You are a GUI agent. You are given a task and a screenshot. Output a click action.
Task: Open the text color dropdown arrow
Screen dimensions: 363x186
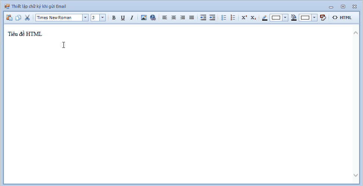coord(285,18)
